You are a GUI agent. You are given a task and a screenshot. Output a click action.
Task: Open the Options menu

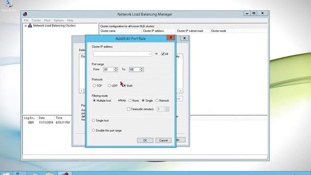click(59, 20)
